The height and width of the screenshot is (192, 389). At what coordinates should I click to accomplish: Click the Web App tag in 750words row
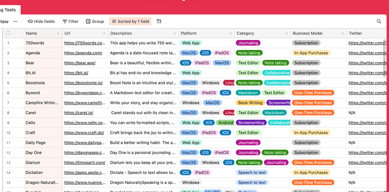pyautogui.click(x=191, y=43)
